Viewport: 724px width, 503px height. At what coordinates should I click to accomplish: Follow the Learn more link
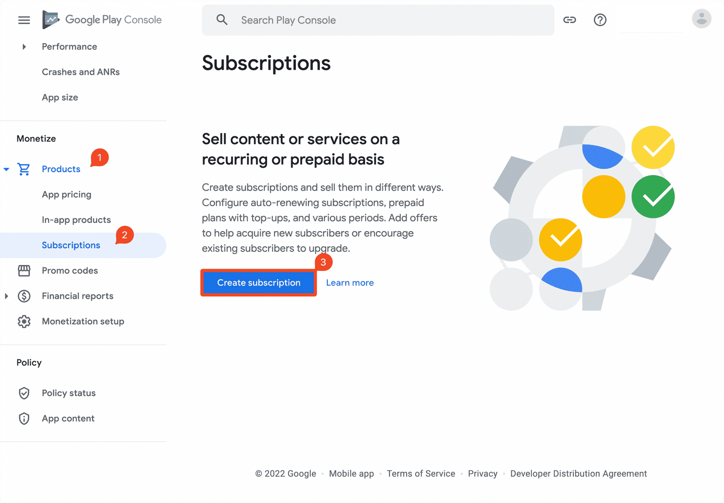click(x=350, y=283)
